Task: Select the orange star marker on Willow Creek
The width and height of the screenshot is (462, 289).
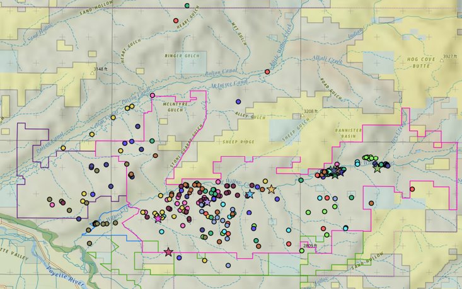Action: point(272,190)
